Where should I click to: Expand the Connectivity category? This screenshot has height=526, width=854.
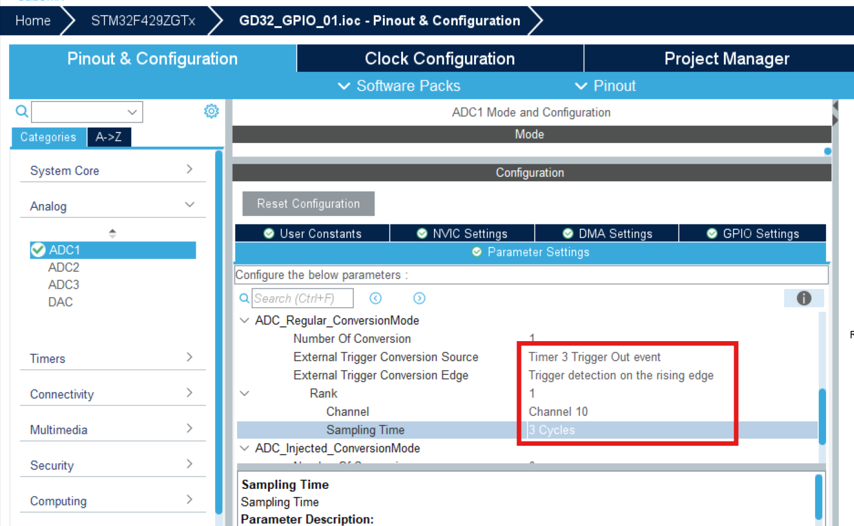point(189,393)
